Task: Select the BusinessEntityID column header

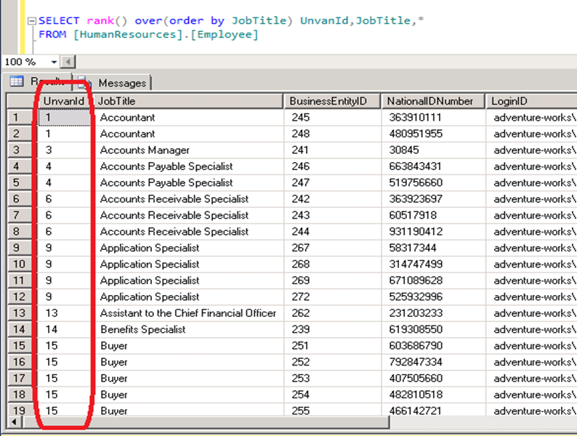Action: [332, 101]
